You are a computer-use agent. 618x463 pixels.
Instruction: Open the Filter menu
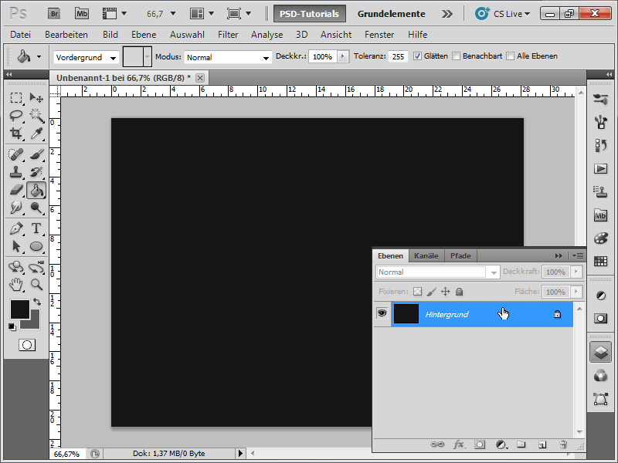pos(228,35)
